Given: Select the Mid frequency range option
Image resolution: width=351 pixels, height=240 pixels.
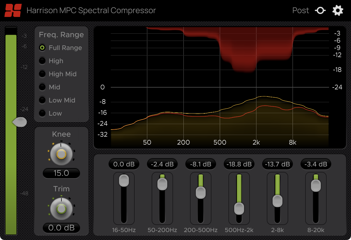Looking at the screenshot, I should (x=49, y=87).
